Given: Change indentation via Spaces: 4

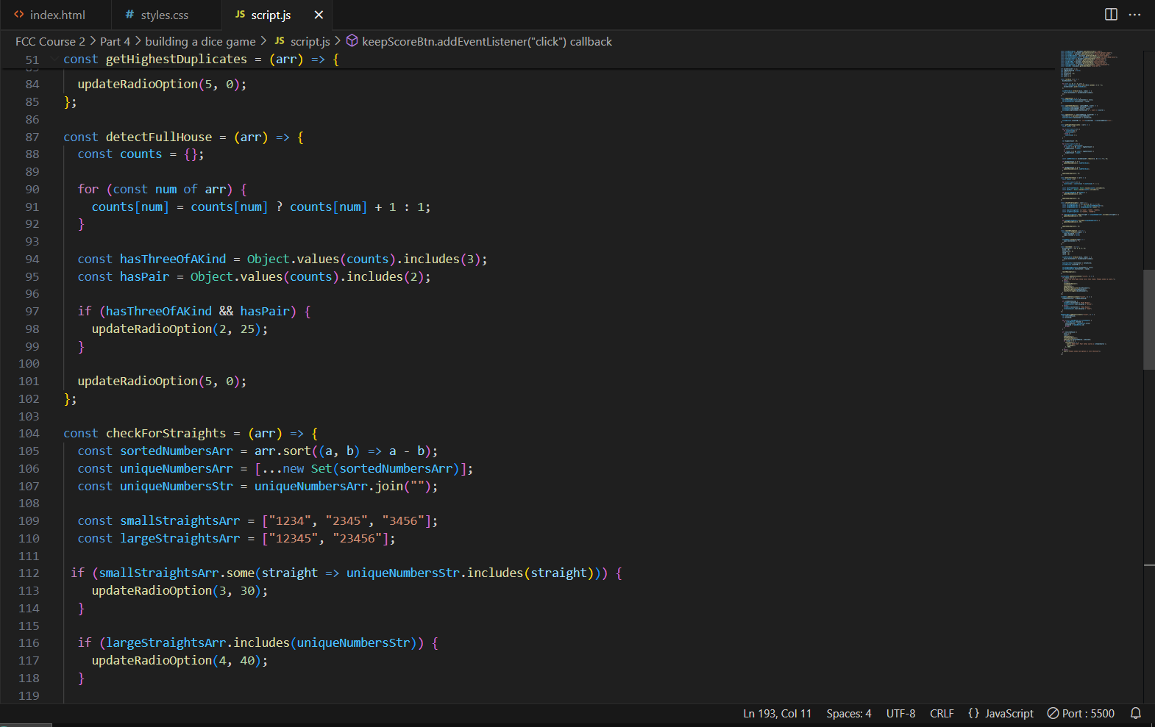Looking at the screenshot, I should [848, 713].
